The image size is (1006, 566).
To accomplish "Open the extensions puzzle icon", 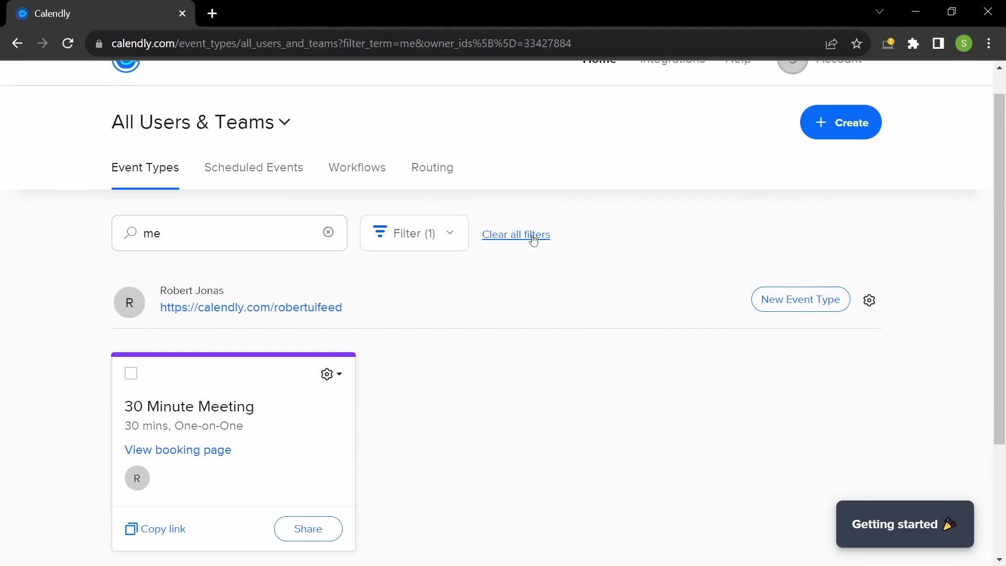I will 913,43.
